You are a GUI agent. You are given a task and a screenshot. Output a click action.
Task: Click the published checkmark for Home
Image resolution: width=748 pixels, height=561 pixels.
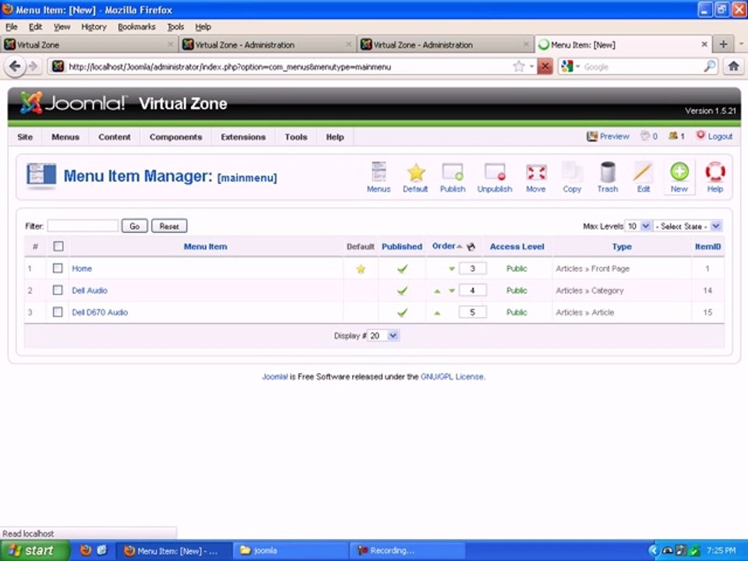click(x=402, y=269)
